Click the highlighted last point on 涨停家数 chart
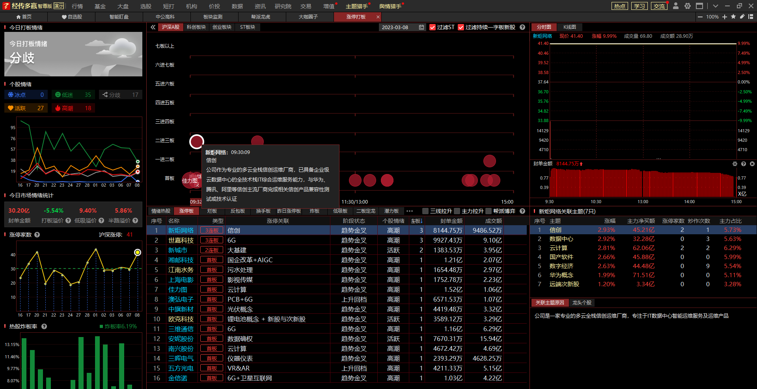The width and height of the screenshot is (757, 389). tap(138, 252)
